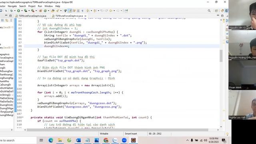Open the Window menu
This screenshot has height=144, width=256.
pos(48,6)
